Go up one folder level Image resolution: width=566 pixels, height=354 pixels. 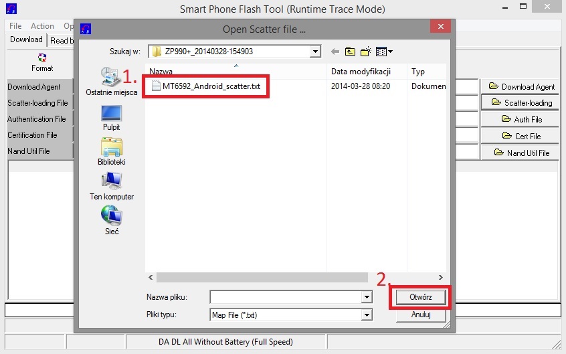[x=350, y=52]
